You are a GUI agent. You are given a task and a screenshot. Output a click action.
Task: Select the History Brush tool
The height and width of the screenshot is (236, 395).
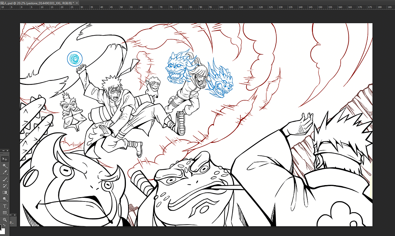pos(5,186)
